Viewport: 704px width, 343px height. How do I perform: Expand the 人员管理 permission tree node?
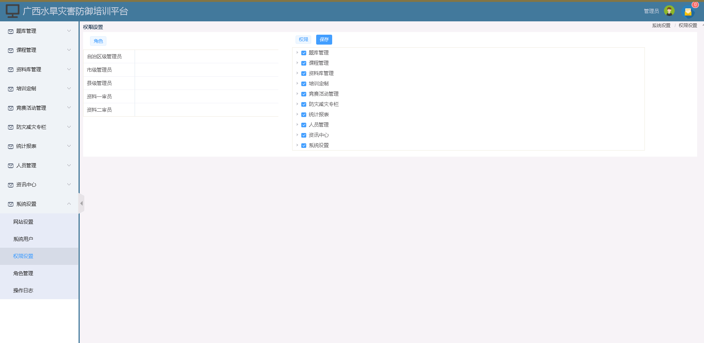pyautogui.click(x=297, y=125)
